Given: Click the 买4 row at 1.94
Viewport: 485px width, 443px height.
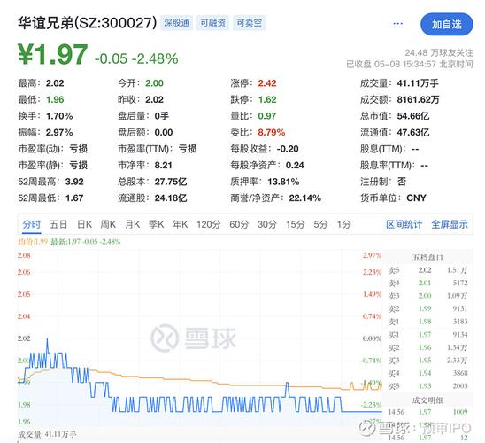Looking at the screenshot, I should (427, 373).
